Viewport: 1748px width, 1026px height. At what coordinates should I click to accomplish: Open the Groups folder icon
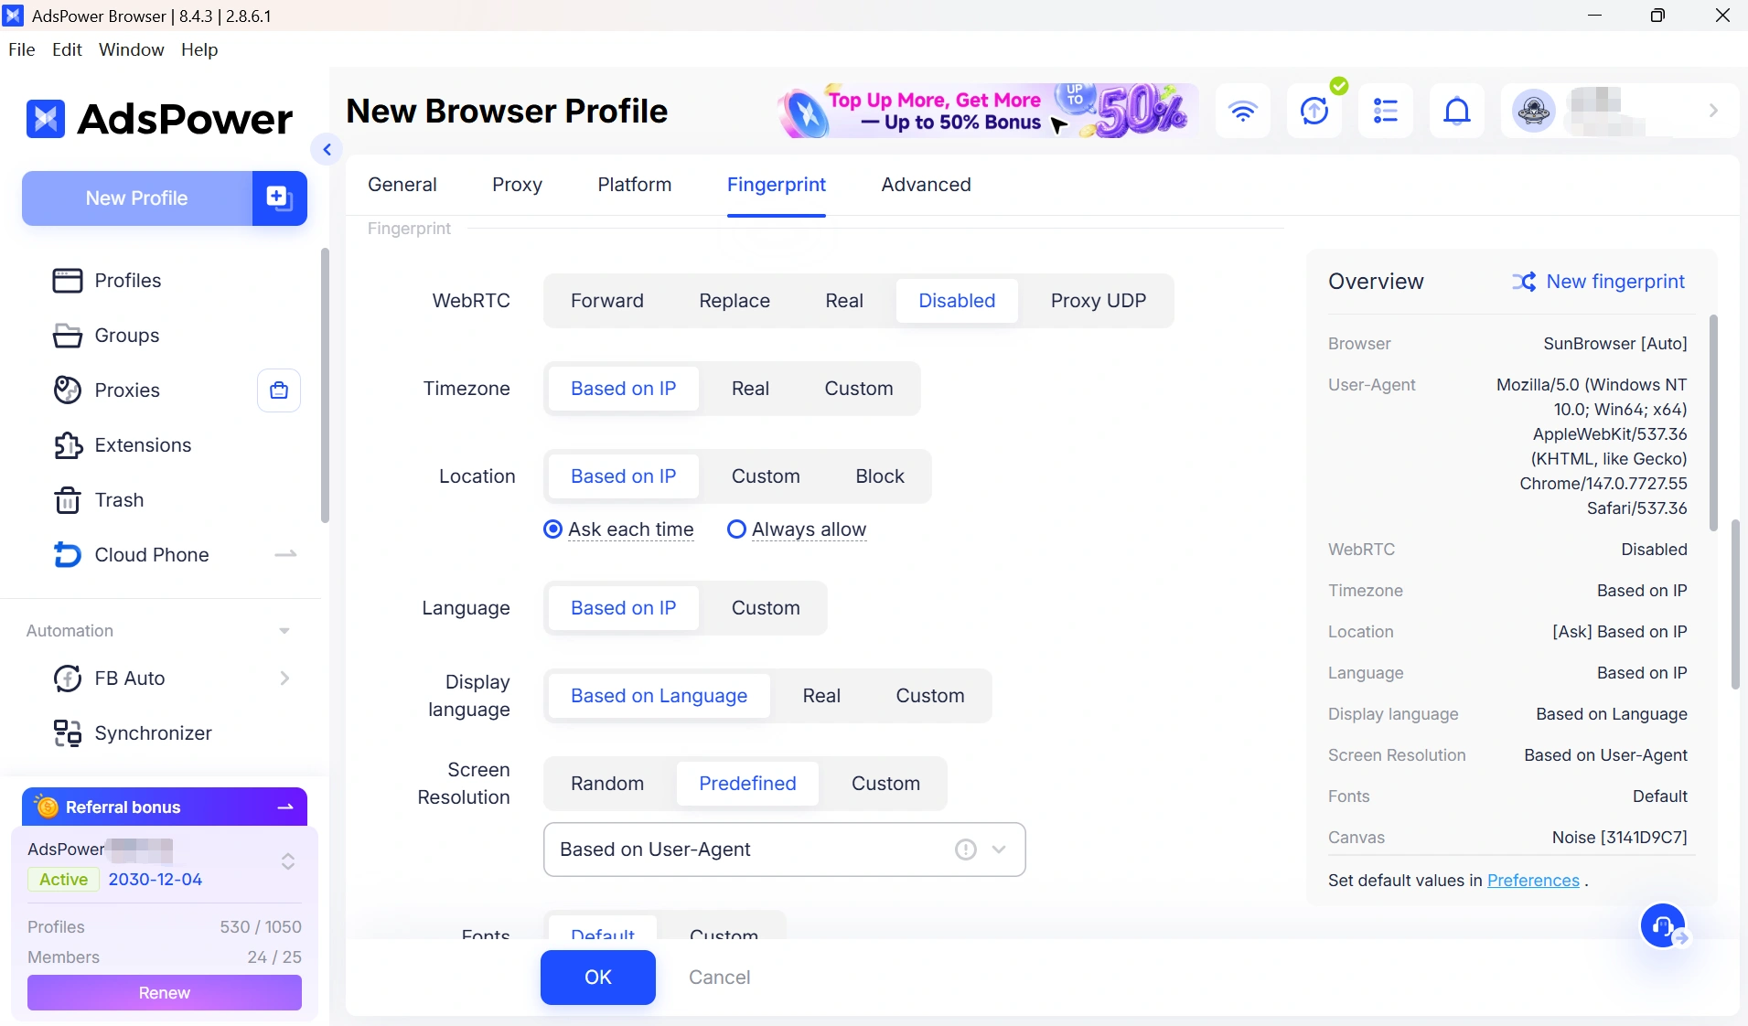67,336
